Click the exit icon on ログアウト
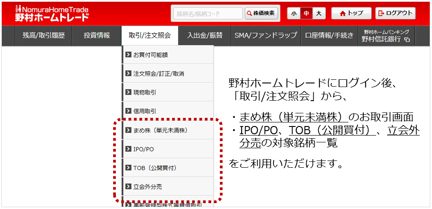The width and height of the screenshot is (432, 209). coord(381,13)
